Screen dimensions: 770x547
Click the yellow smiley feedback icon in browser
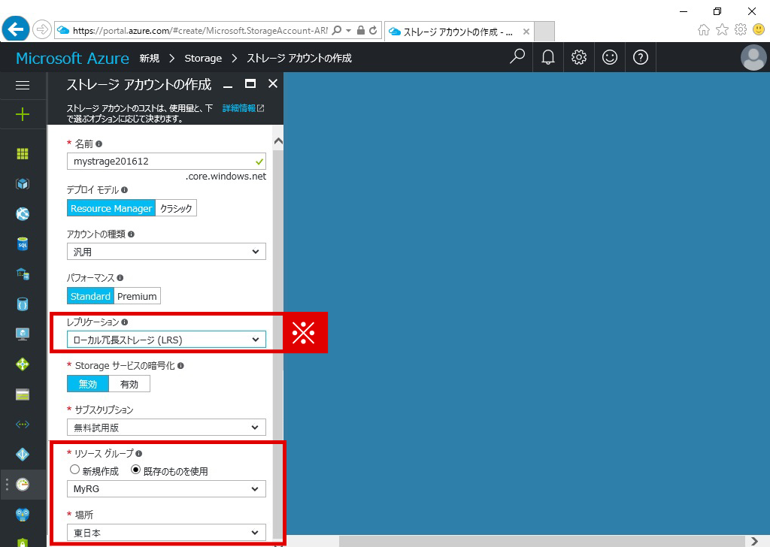click(x=759, y=29)
